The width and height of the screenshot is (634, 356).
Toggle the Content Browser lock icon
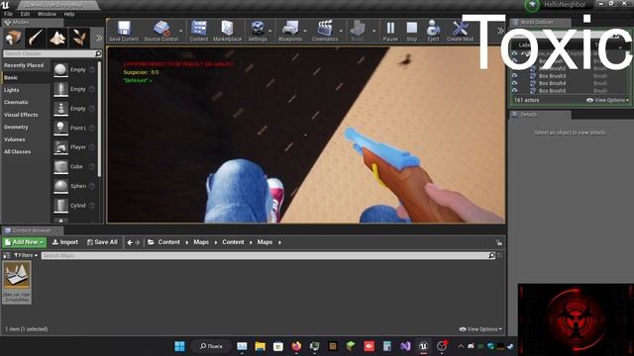click(499, 242)
